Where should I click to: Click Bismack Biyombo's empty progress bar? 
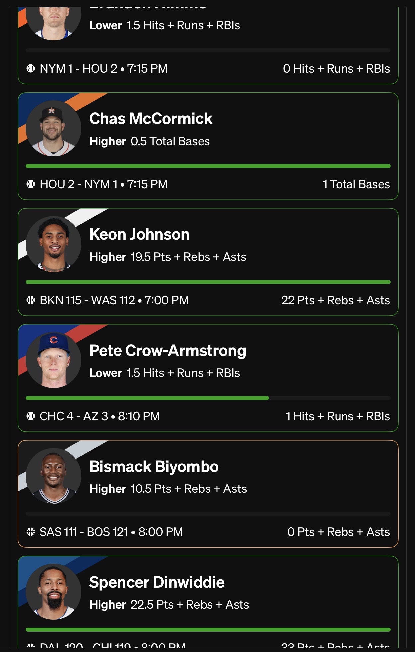[208, 514]
